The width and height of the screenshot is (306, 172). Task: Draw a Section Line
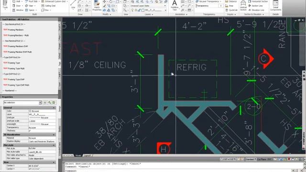point(255,6)
